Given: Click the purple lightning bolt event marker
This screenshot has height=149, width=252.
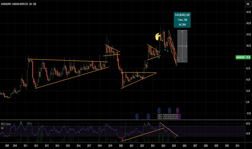Looking at the screenshot, I should pos(177,111).
